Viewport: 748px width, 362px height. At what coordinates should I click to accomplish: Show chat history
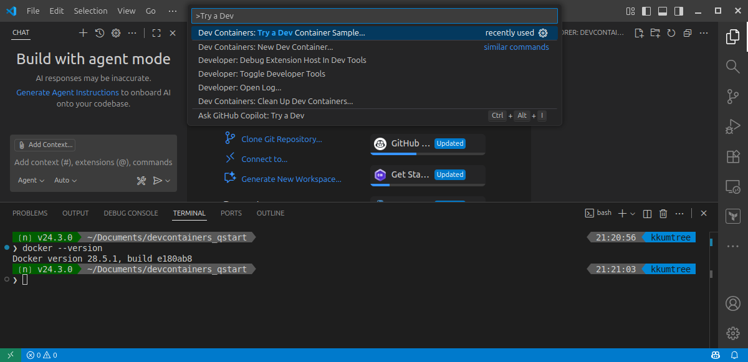click(99, 33)
